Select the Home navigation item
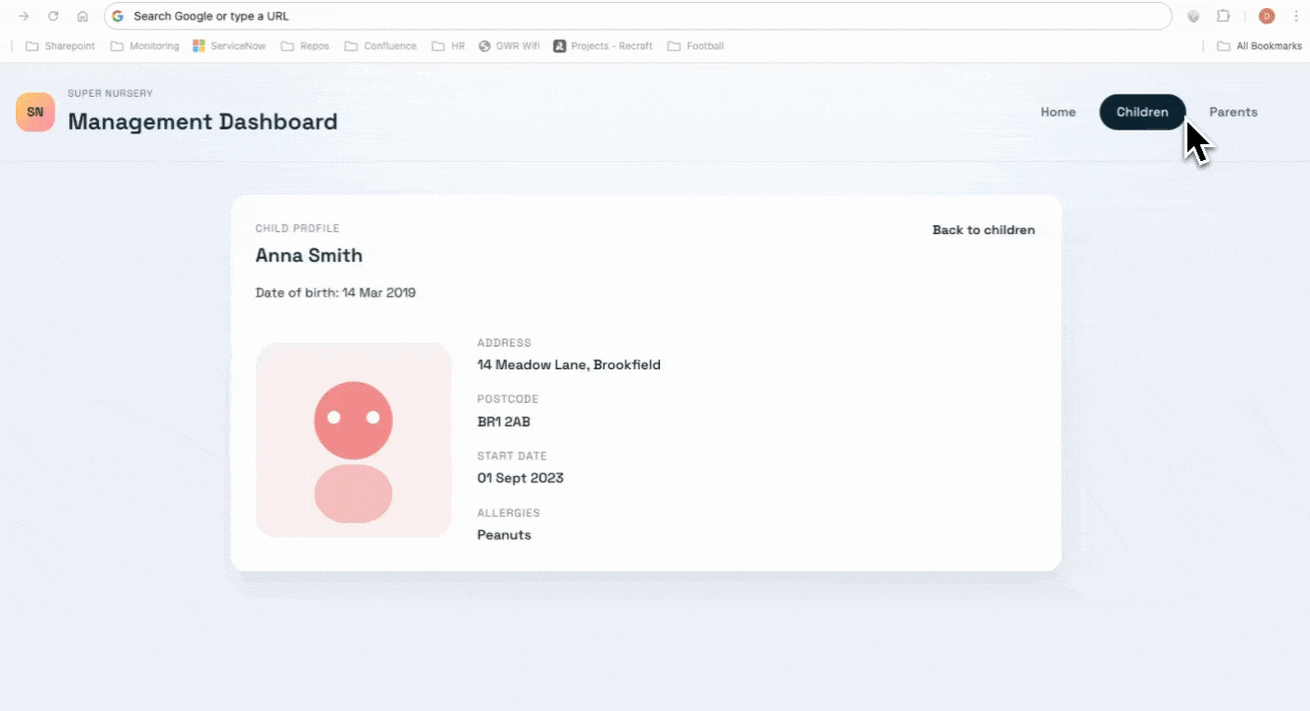The height and width of the screenshot is (711, 1310). [1058, 112]
